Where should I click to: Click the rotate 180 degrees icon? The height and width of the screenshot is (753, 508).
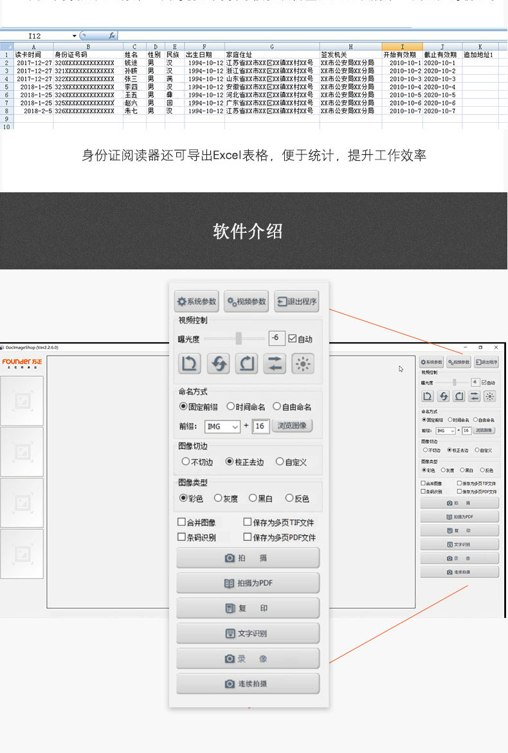click(218, 363)
